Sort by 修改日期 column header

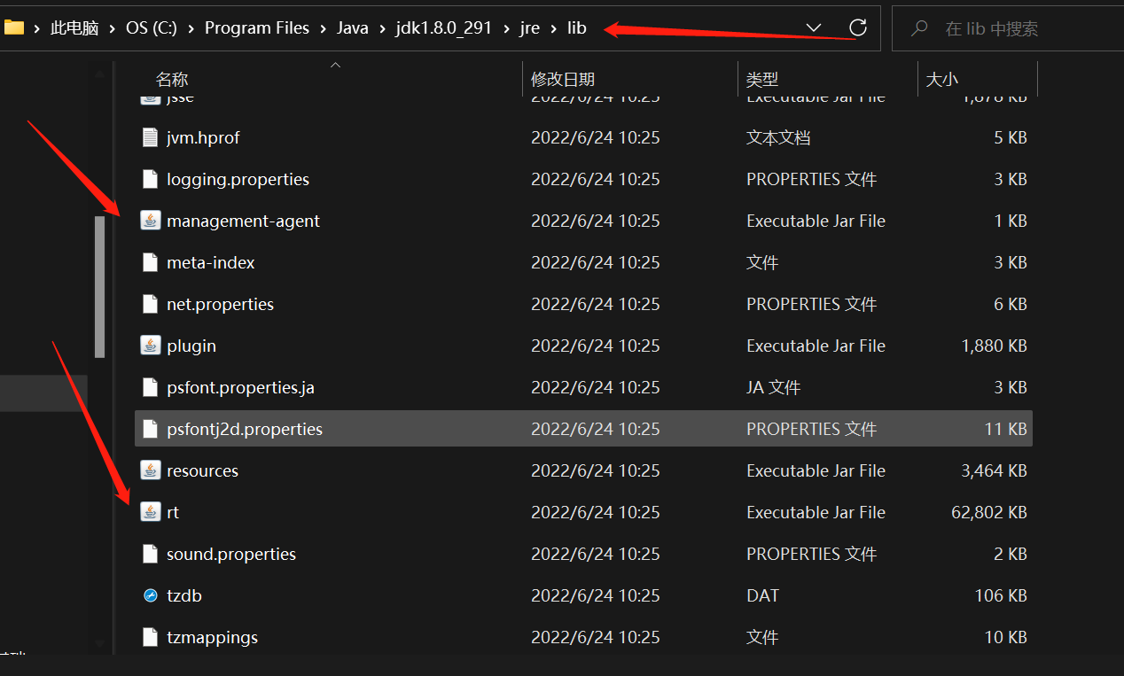coord(563,79)
